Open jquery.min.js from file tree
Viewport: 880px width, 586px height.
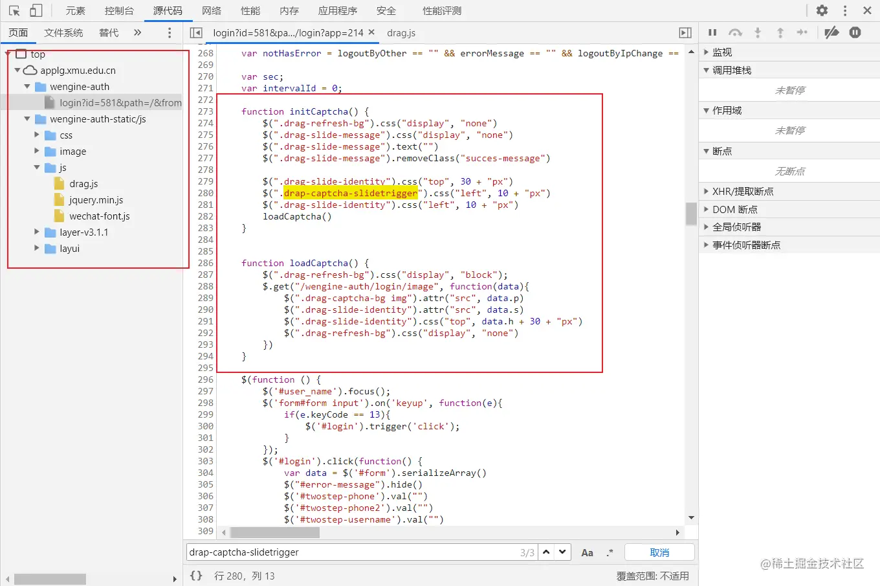point(96,200)
